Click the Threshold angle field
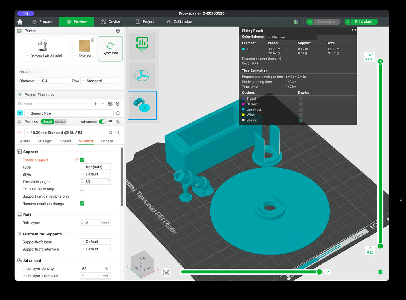The height and width of the screenshot is (300, 406). pyautogui.click(x=95, y=181)
